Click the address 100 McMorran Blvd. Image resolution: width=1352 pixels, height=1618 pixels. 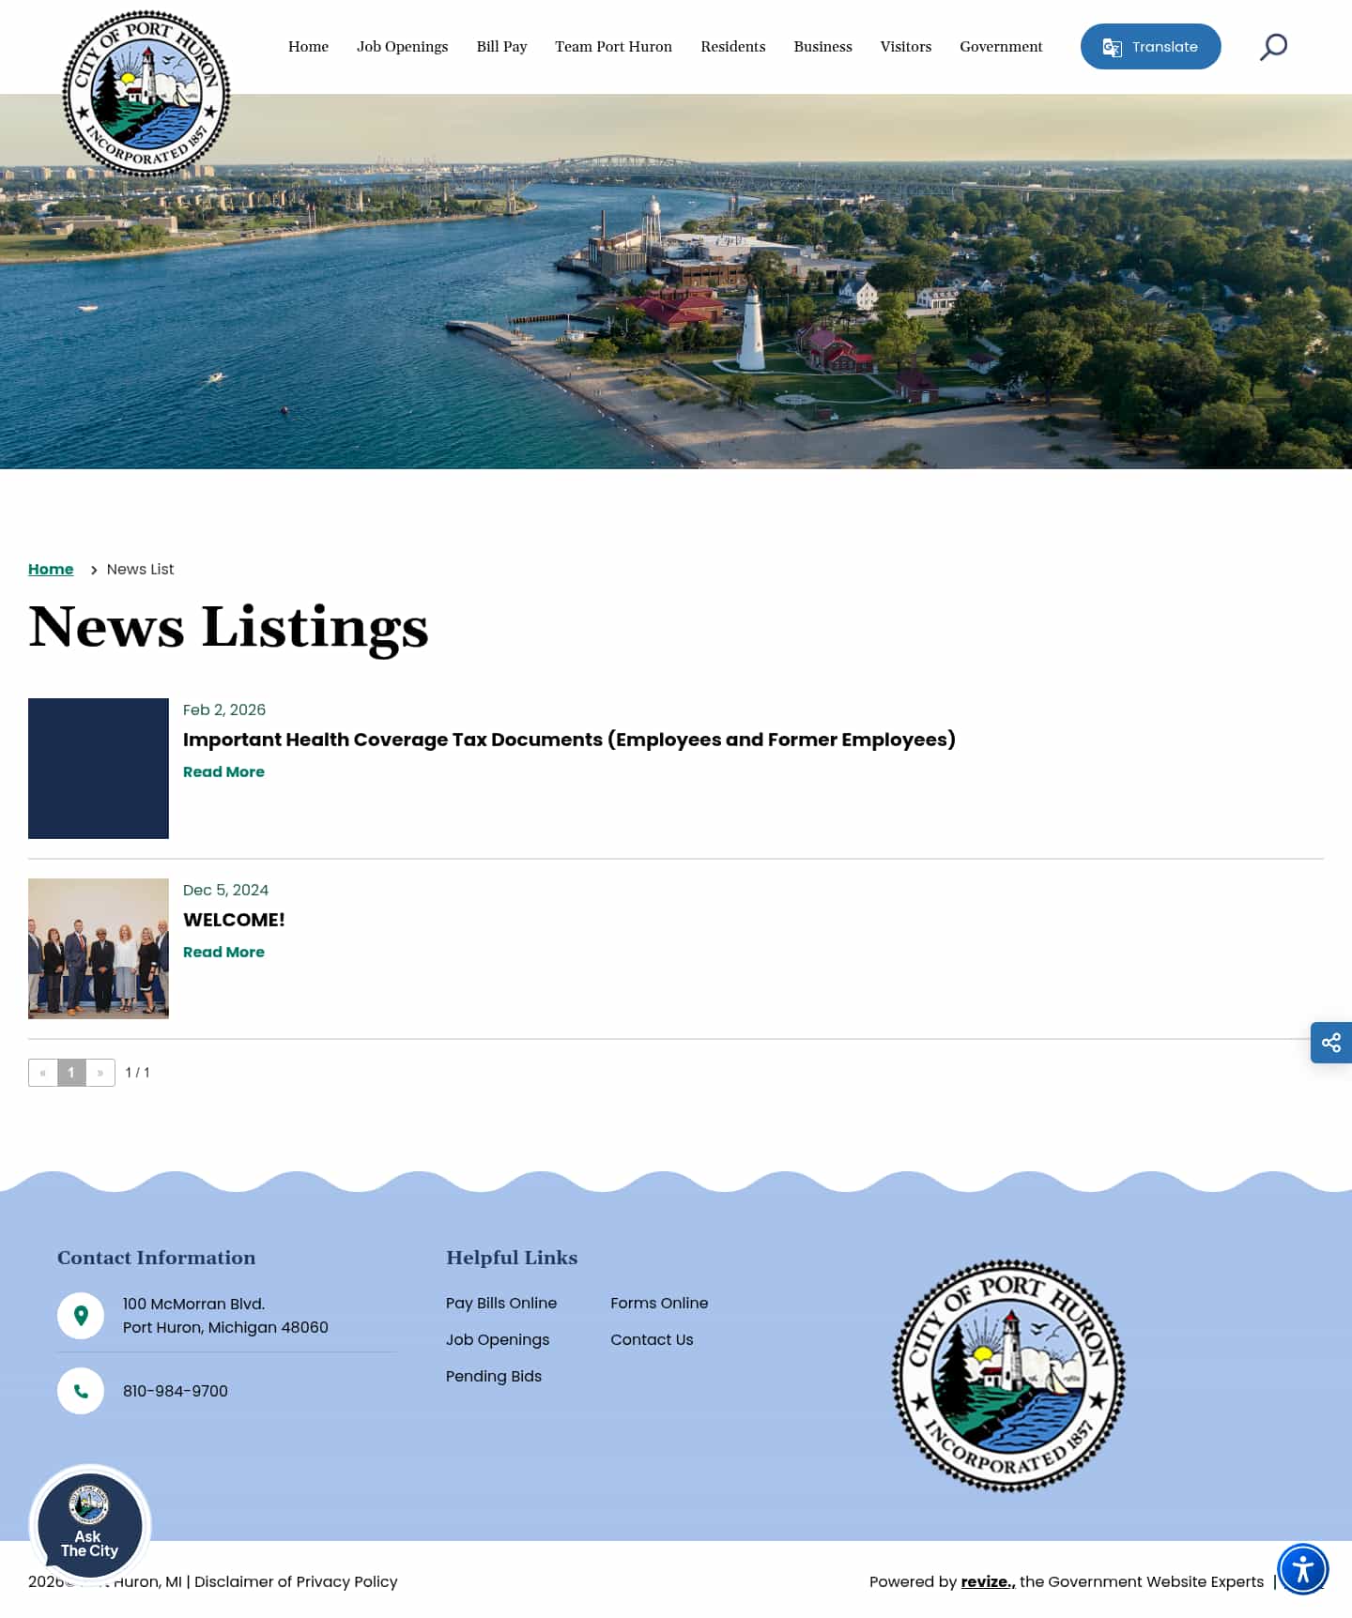pyautogui.click(x=193, y=1304)
